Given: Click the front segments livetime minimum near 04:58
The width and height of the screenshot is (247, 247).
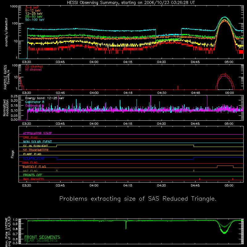Looking at the screenshot, I should (x=224, y=233).
